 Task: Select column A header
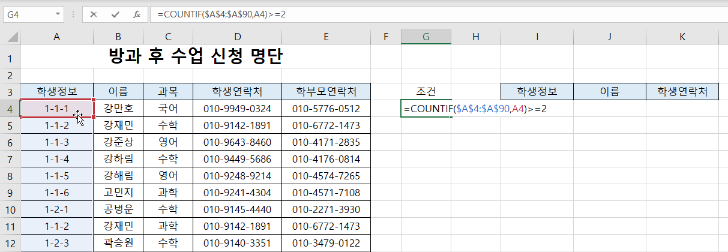click(56, 37)
